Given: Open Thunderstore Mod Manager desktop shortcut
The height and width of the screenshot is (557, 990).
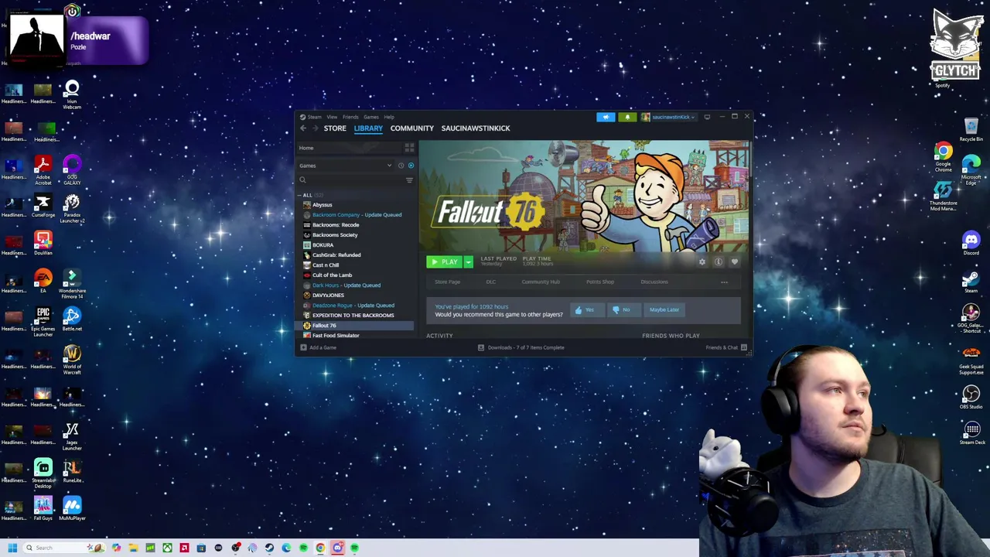Looking at the screenshot, I should (943, 196).
